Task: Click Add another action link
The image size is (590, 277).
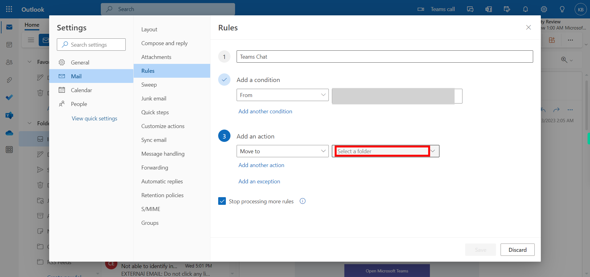Action: (261, 165)
